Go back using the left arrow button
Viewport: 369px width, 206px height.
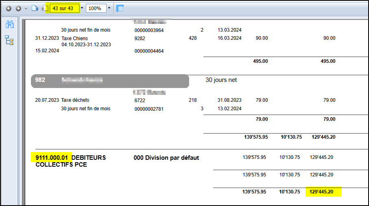point(9,9)
